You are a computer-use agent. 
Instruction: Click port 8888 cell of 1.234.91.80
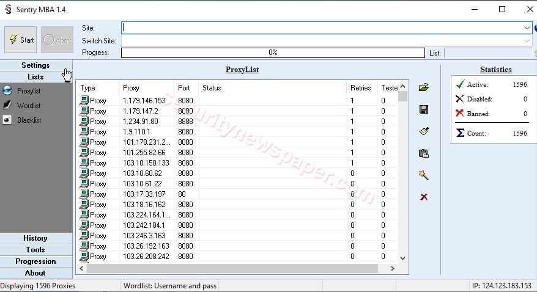pyautogui.click(x=185, y=122)
